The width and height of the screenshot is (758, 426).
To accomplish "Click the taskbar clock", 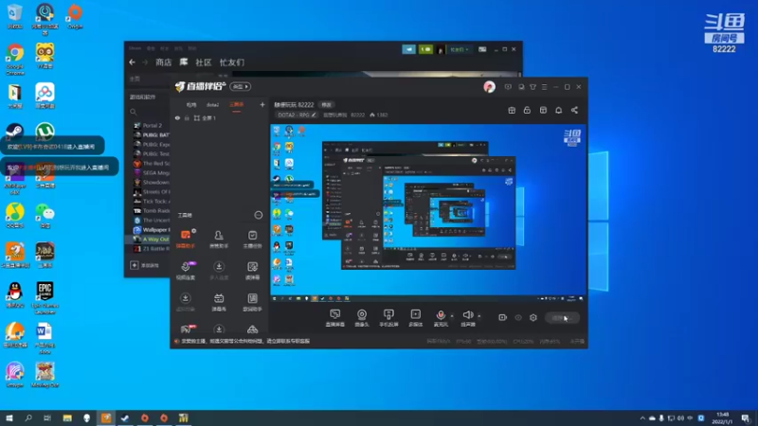I will [722, 417].
